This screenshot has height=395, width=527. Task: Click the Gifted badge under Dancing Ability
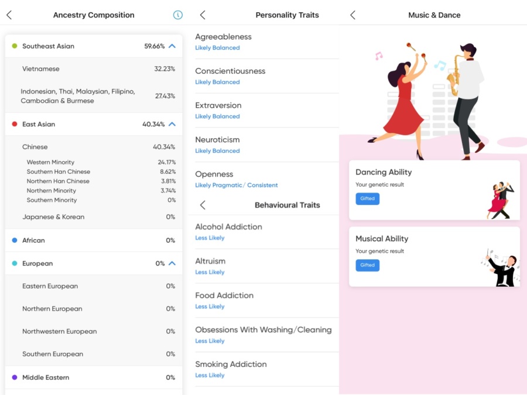367,199
